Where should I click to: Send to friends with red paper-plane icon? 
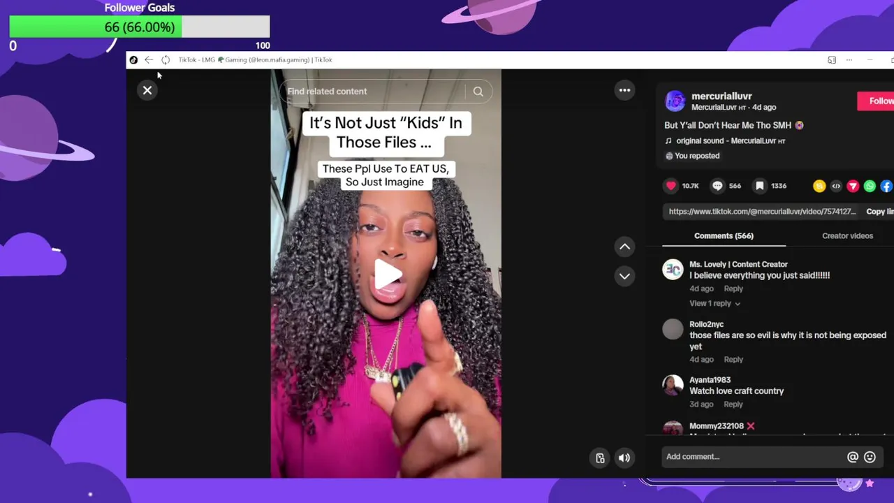pos(853,186)
